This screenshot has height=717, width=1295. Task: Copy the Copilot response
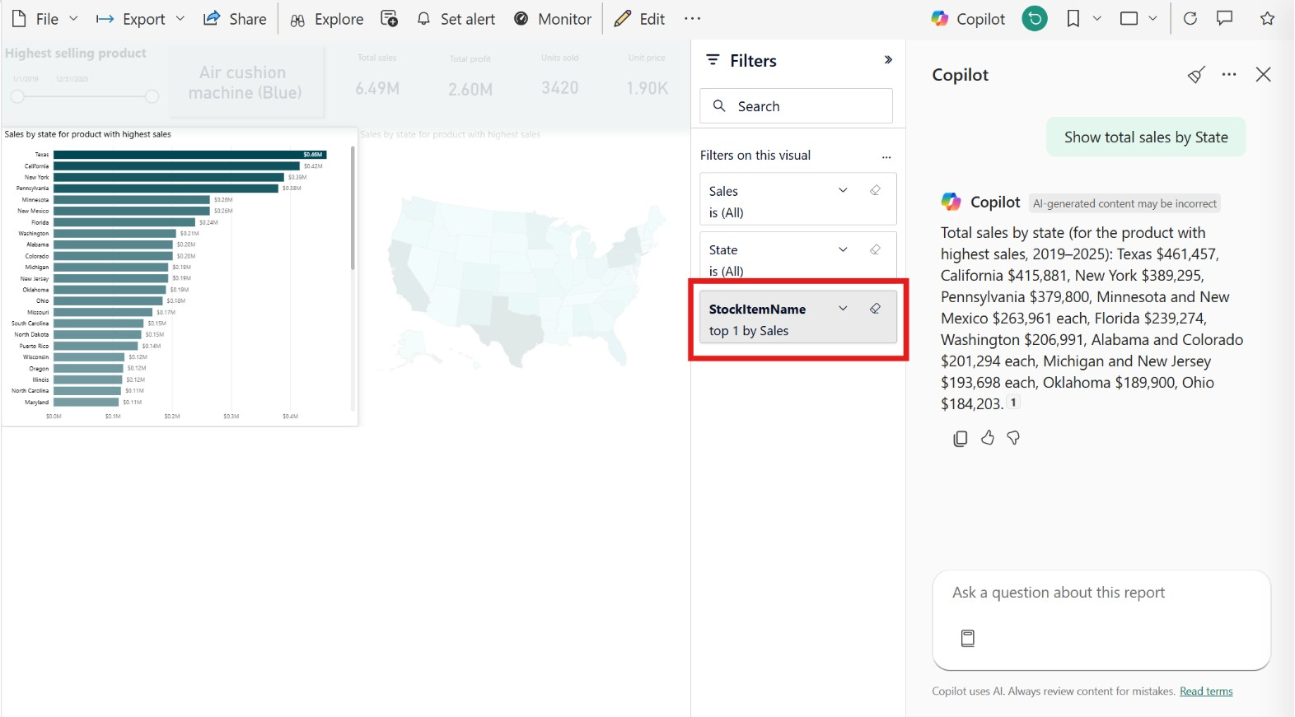961,439
